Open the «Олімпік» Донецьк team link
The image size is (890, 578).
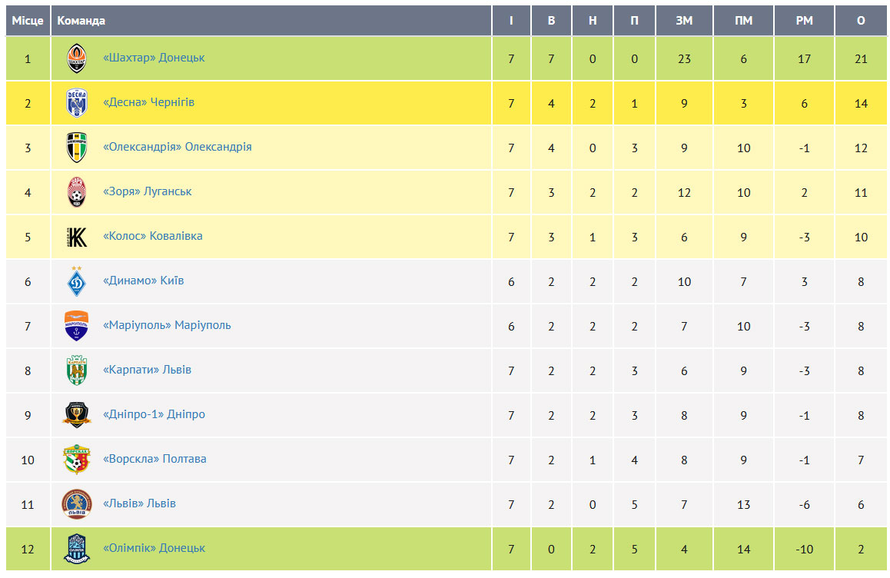point(154,548)
